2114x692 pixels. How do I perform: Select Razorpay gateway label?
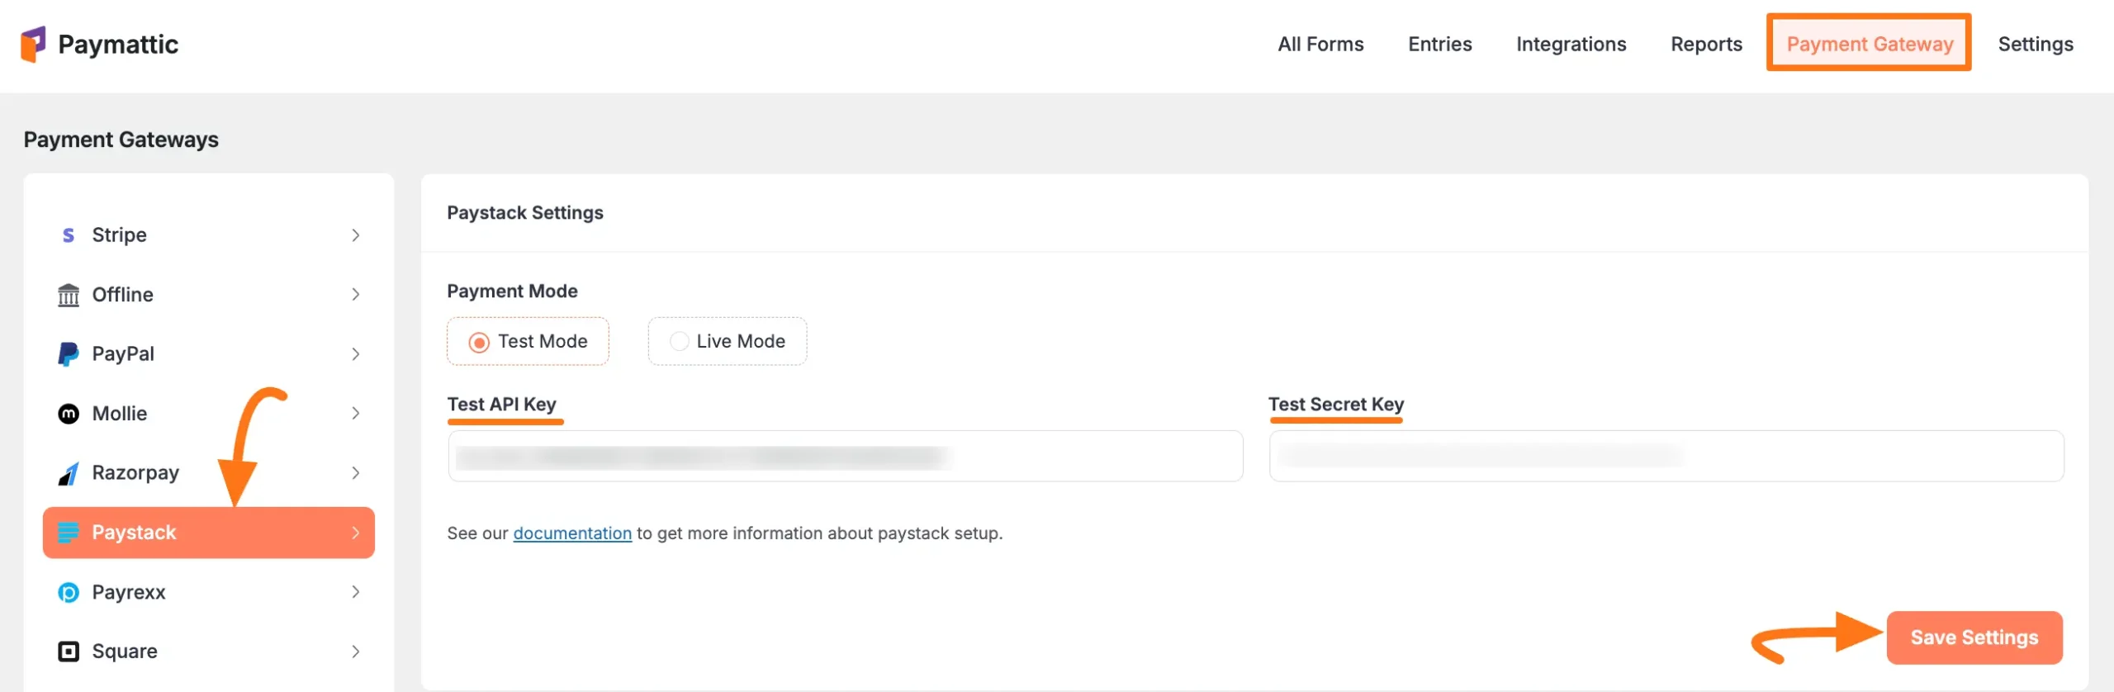(135, 473)
